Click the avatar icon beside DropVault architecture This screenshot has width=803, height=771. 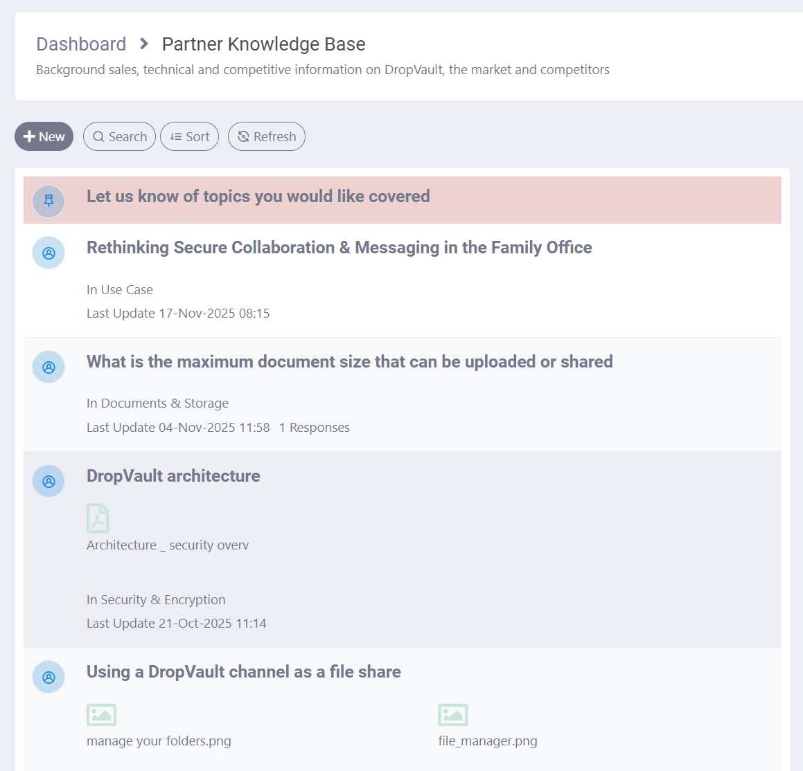pos(48,482)
